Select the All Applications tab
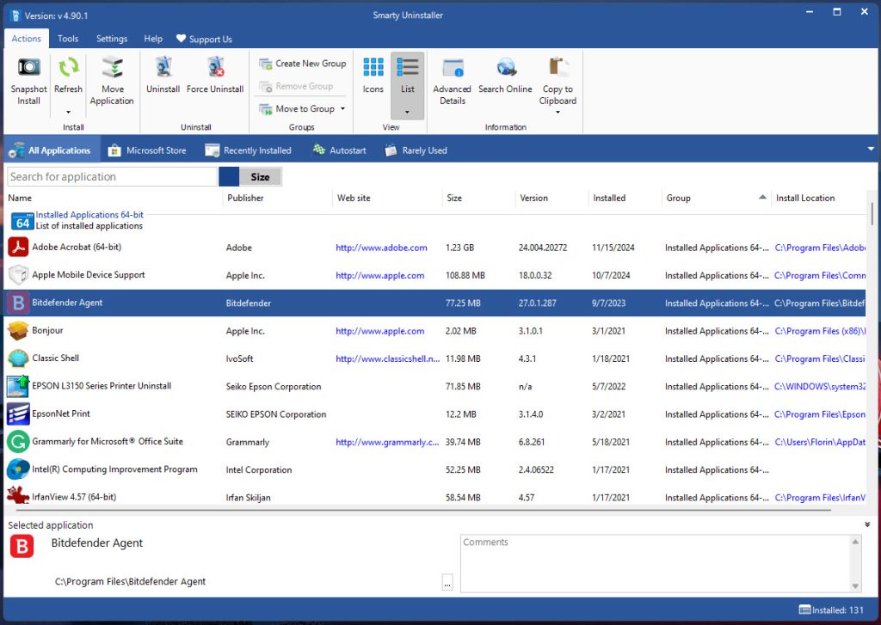The width and height of the screenshot is (881, 625). click(x=52, y=150)
